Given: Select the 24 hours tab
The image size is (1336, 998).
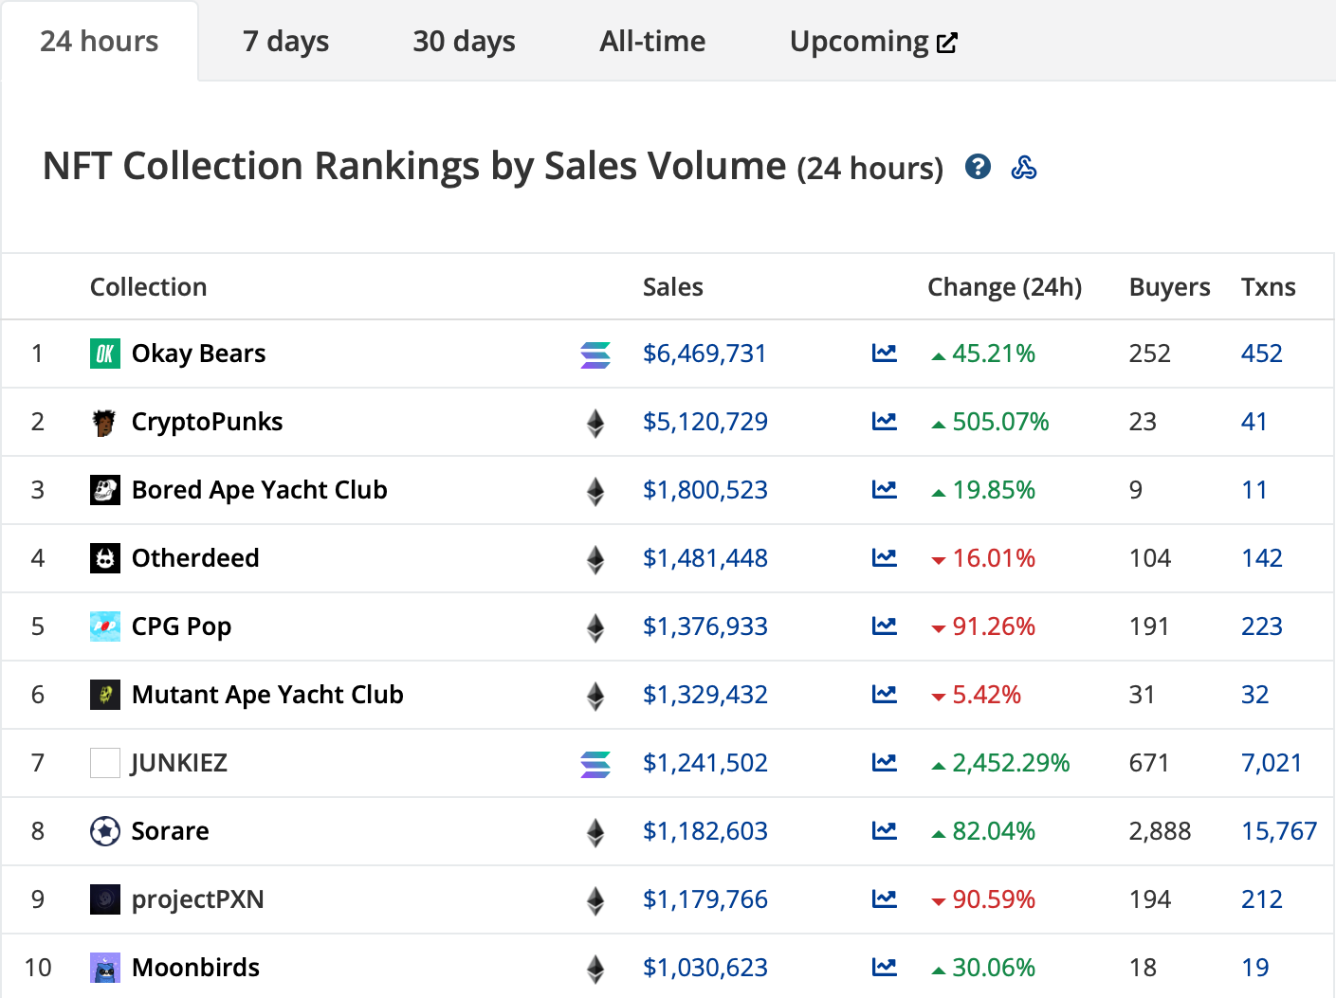Looking at the screenshot, I should coord(100,42).
